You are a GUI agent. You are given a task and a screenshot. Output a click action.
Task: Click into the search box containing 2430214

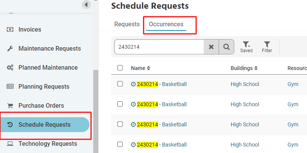159,47
